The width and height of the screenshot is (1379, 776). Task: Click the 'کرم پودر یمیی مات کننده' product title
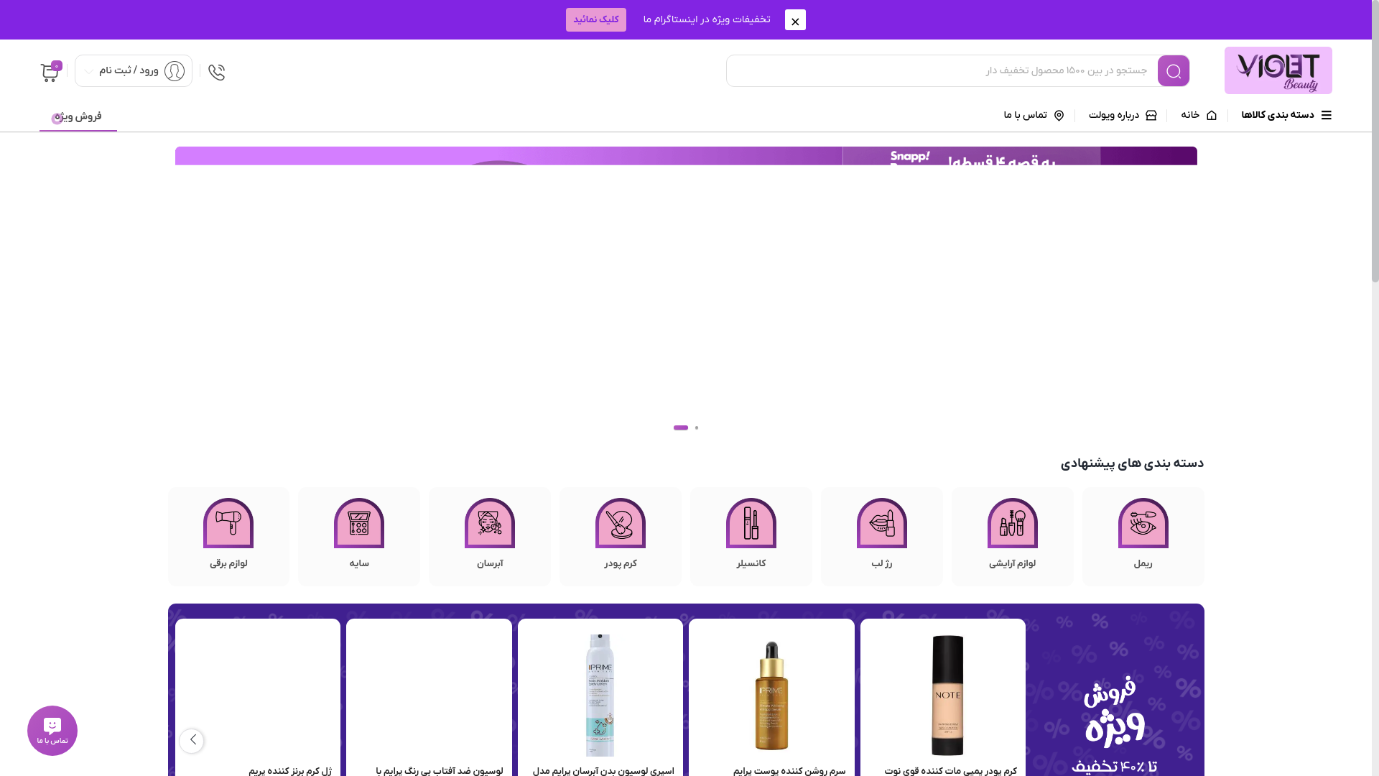pos(950,770)
